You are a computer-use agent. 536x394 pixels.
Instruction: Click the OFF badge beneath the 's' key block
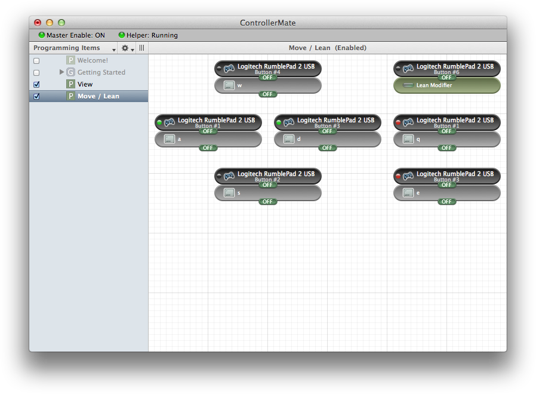point(267,201)
